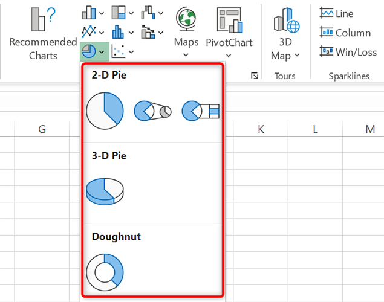Select the 2-D Pie chart option

click(105, 111)
